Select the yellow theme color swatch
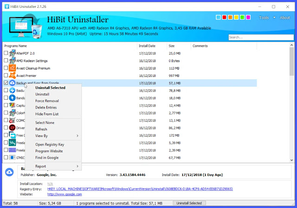This screenshot has height=208, width=297. point(236,18)
